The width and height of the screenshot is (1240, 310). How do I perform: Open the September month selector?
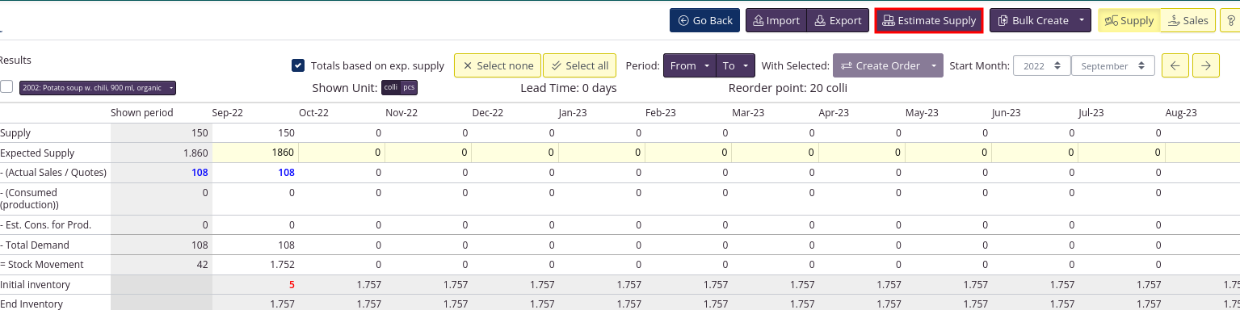click(1113, 65)
